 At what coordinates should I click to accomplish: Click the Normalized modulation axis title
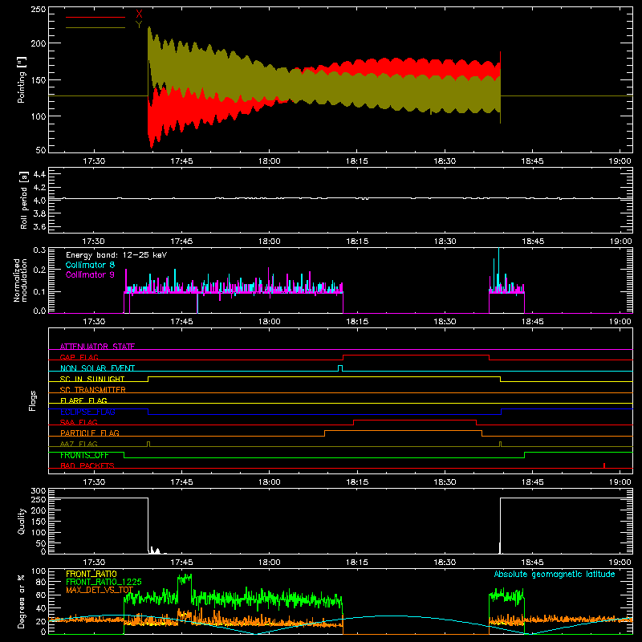20,280
